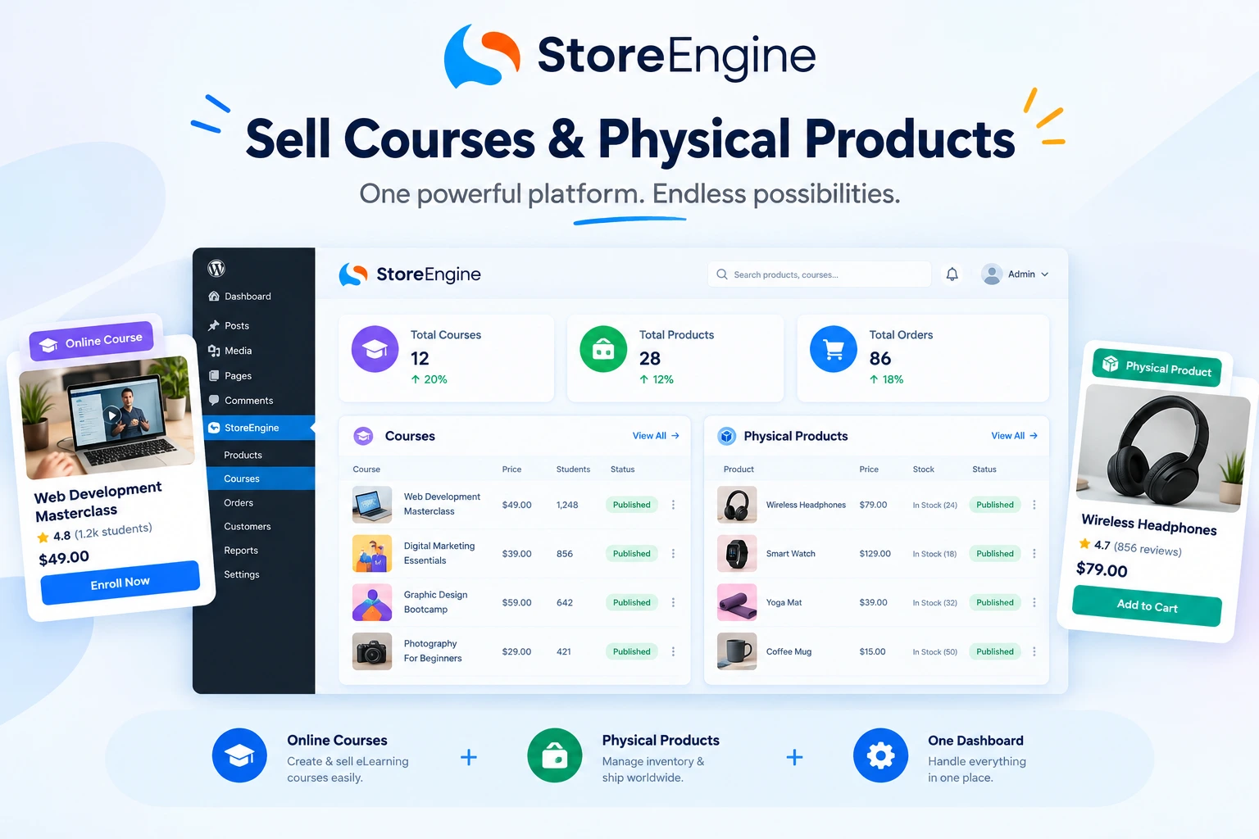Open the Products submenu item

tap(243, 456)
